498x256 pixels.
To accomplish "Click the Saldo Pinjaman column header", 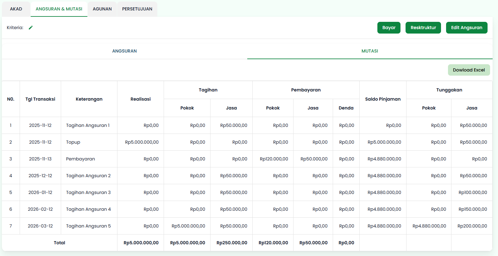I will click(382, 99).
